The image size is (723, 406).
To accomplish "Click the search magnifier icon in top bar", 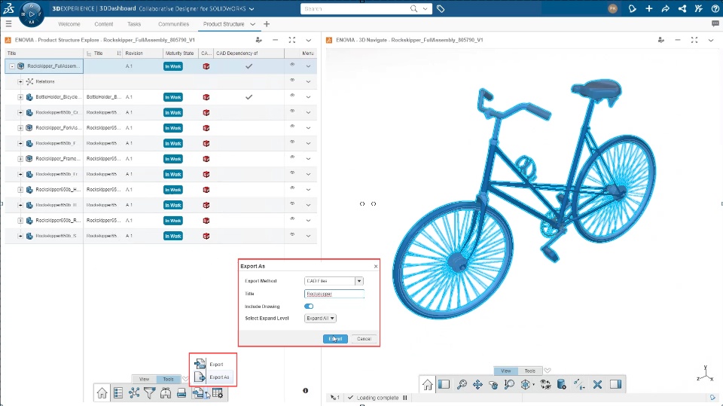I will (x=413, y=9).
